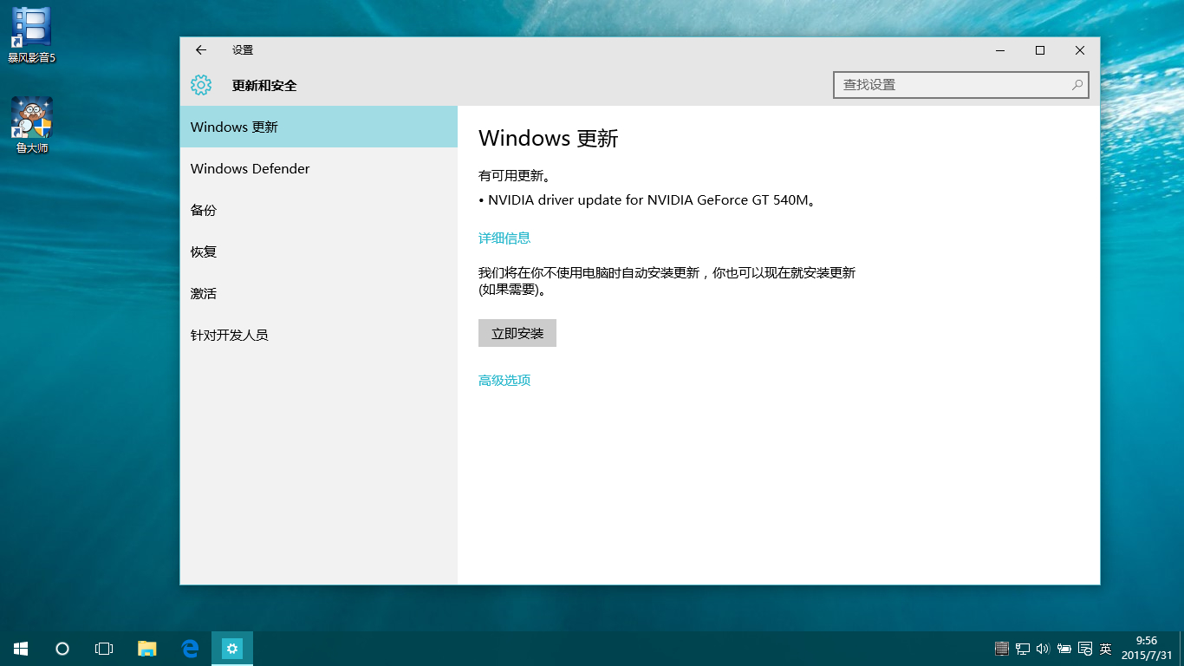The width and height of the screenshot is (1184, 666).
Task: Click the NVIDIA driver update text line
Action: pyautogui.click(x=647, y=200)
